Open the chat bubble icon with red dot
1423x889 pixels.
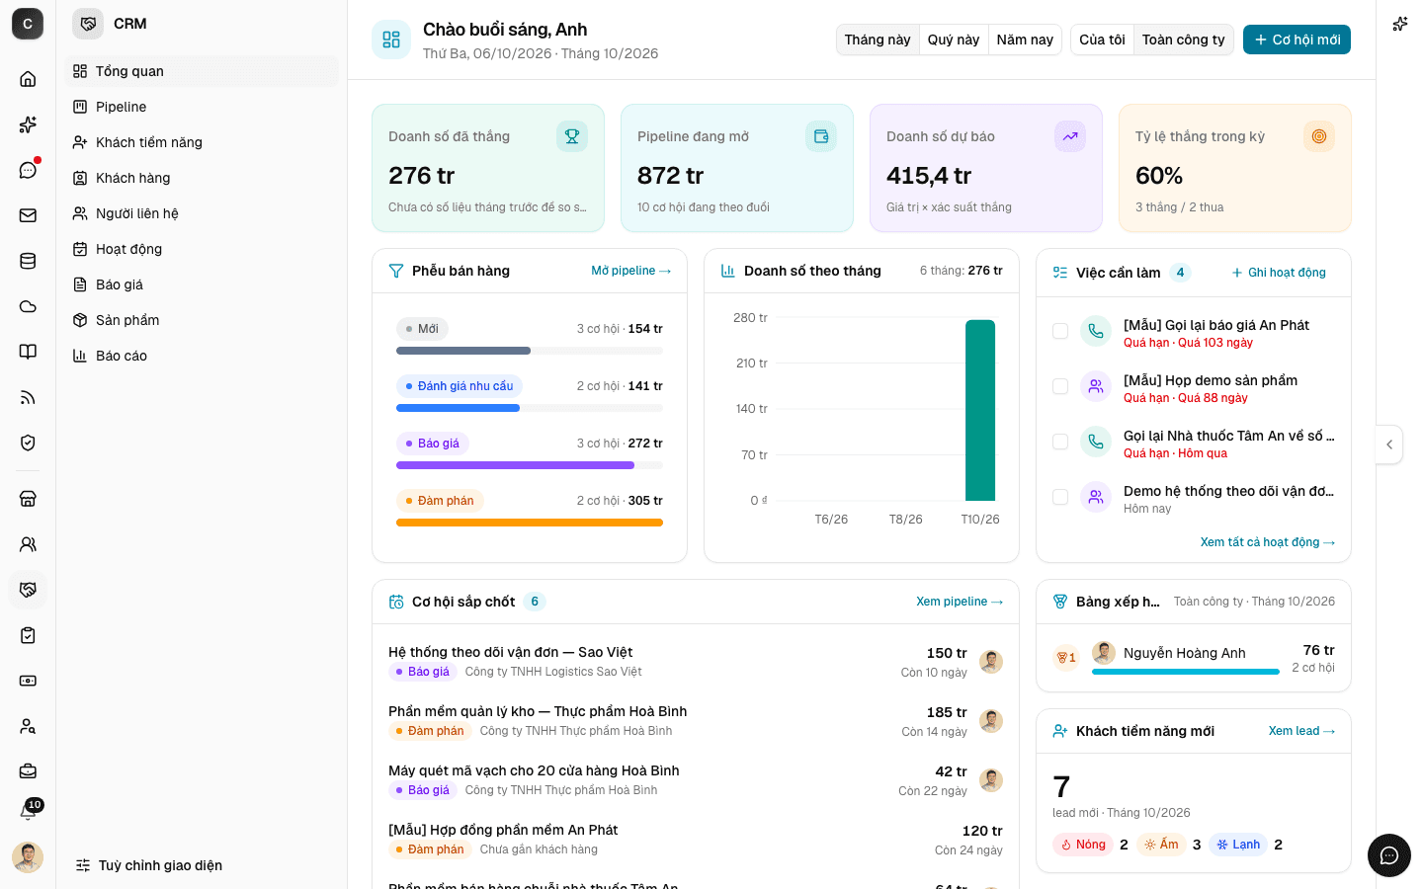coord(28,170)
